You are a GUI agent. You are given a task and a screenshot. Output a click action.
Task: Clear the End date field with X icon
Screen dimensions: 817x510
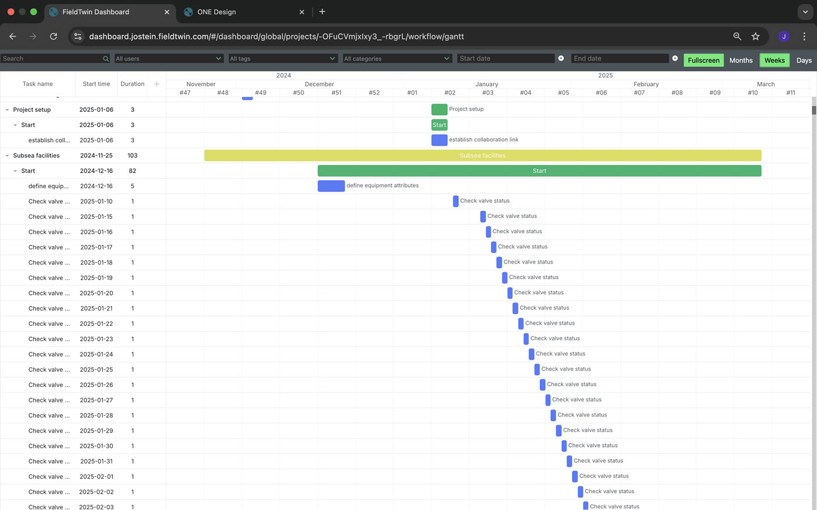(675, 58)
